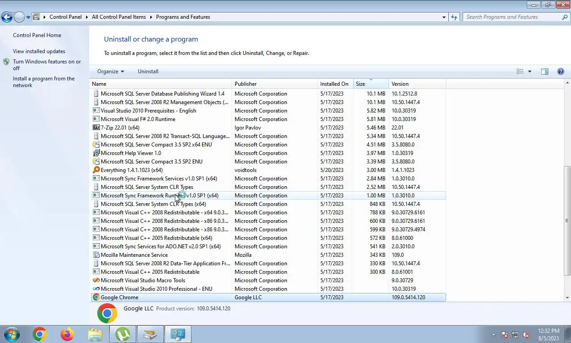Open the address bar history dropdown
This screenshot has height=343, width=571.
[444, 17]
